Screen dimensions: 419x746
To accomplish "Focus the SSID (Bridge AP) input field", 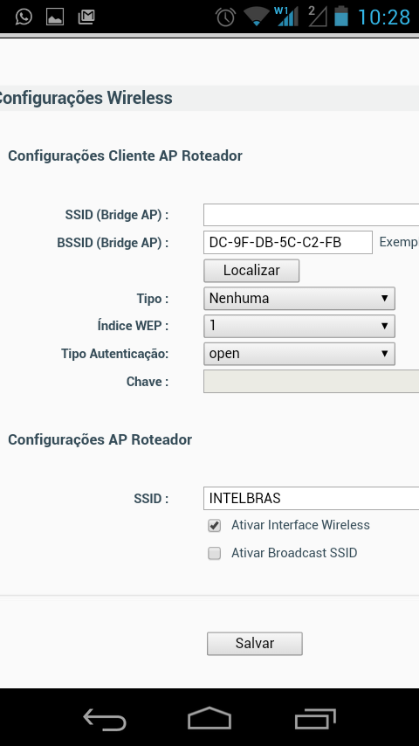I will click(311, 215).
